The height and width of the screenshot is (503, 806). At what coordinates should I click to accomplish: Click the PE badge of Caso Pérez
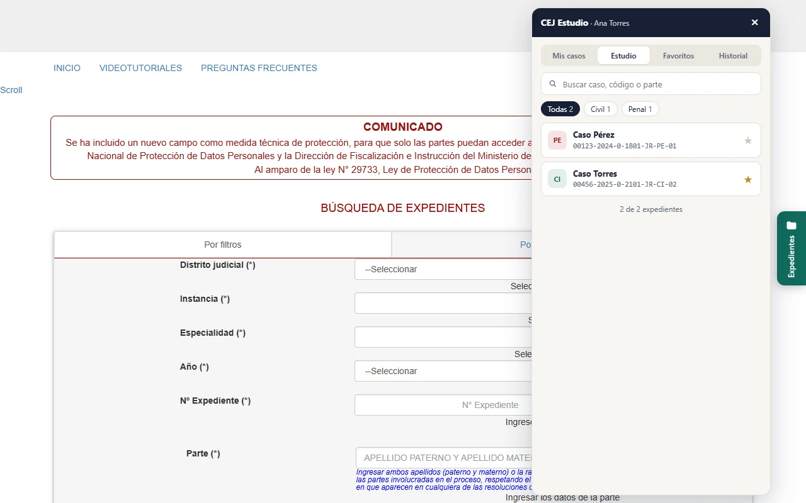point(557,140)
